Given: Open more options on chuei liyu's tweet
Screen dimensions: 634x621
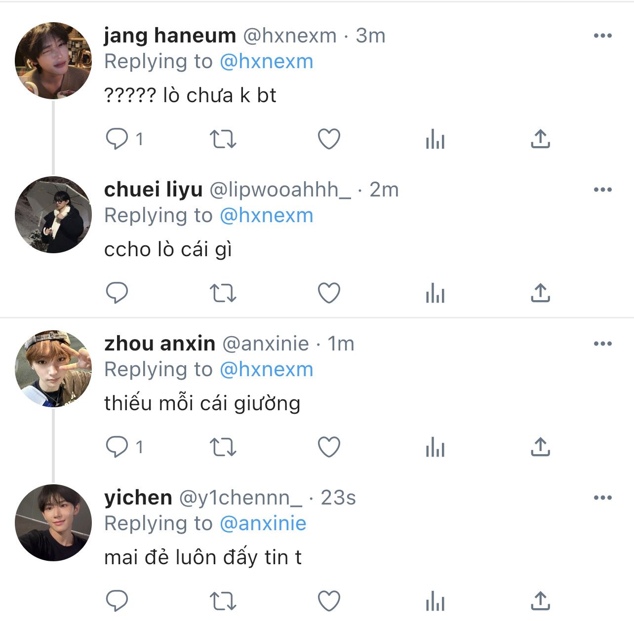Looking at the screenshot, I should pos(602,190).
